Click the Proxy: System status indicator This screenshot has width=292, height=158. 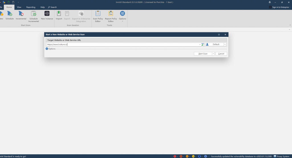tap(281, 156)
